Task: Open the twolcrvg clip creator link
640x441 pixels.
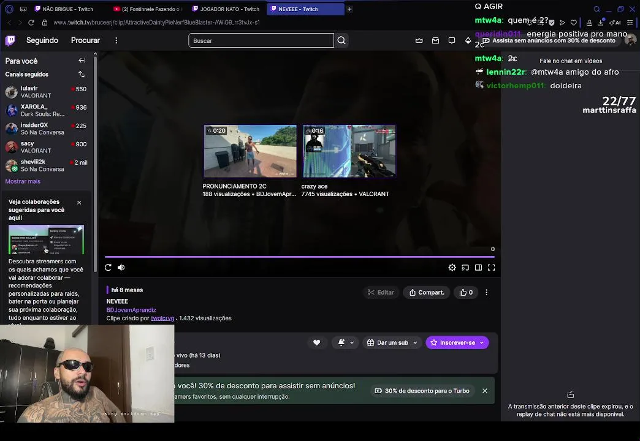Action: coord(162,318)
